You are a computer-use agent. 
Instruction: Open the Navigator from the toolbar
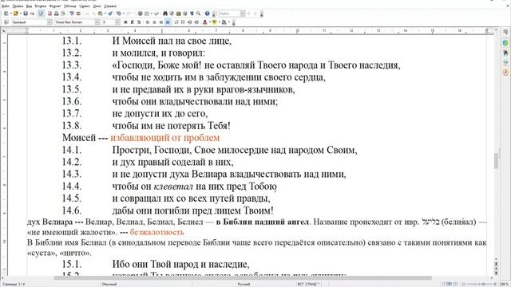click(x=172, y=14)
